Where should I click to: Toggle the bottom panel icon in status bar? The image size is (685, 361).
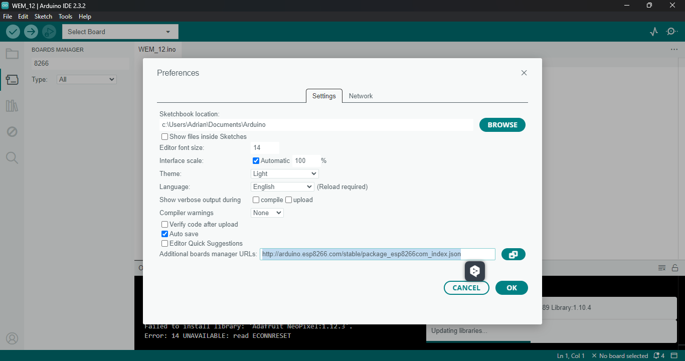674,355
